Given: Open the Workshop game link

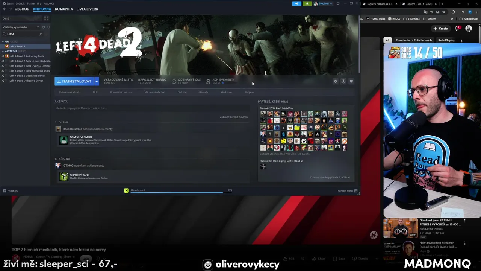Looking at the screenshot, I should pos(226,92).
